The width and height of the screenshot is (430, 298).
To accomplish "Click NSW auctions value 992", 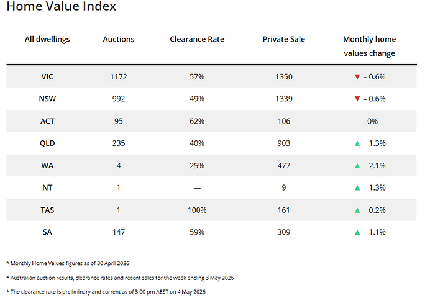I will click(x=119, y=99).
